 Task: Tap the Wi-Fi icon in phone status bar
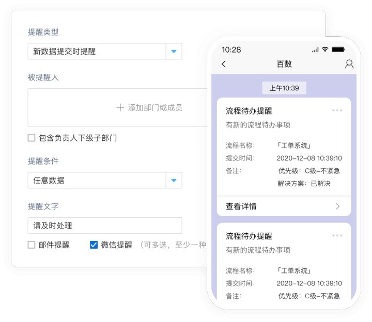pyautogui.click(x=325, y=50)
